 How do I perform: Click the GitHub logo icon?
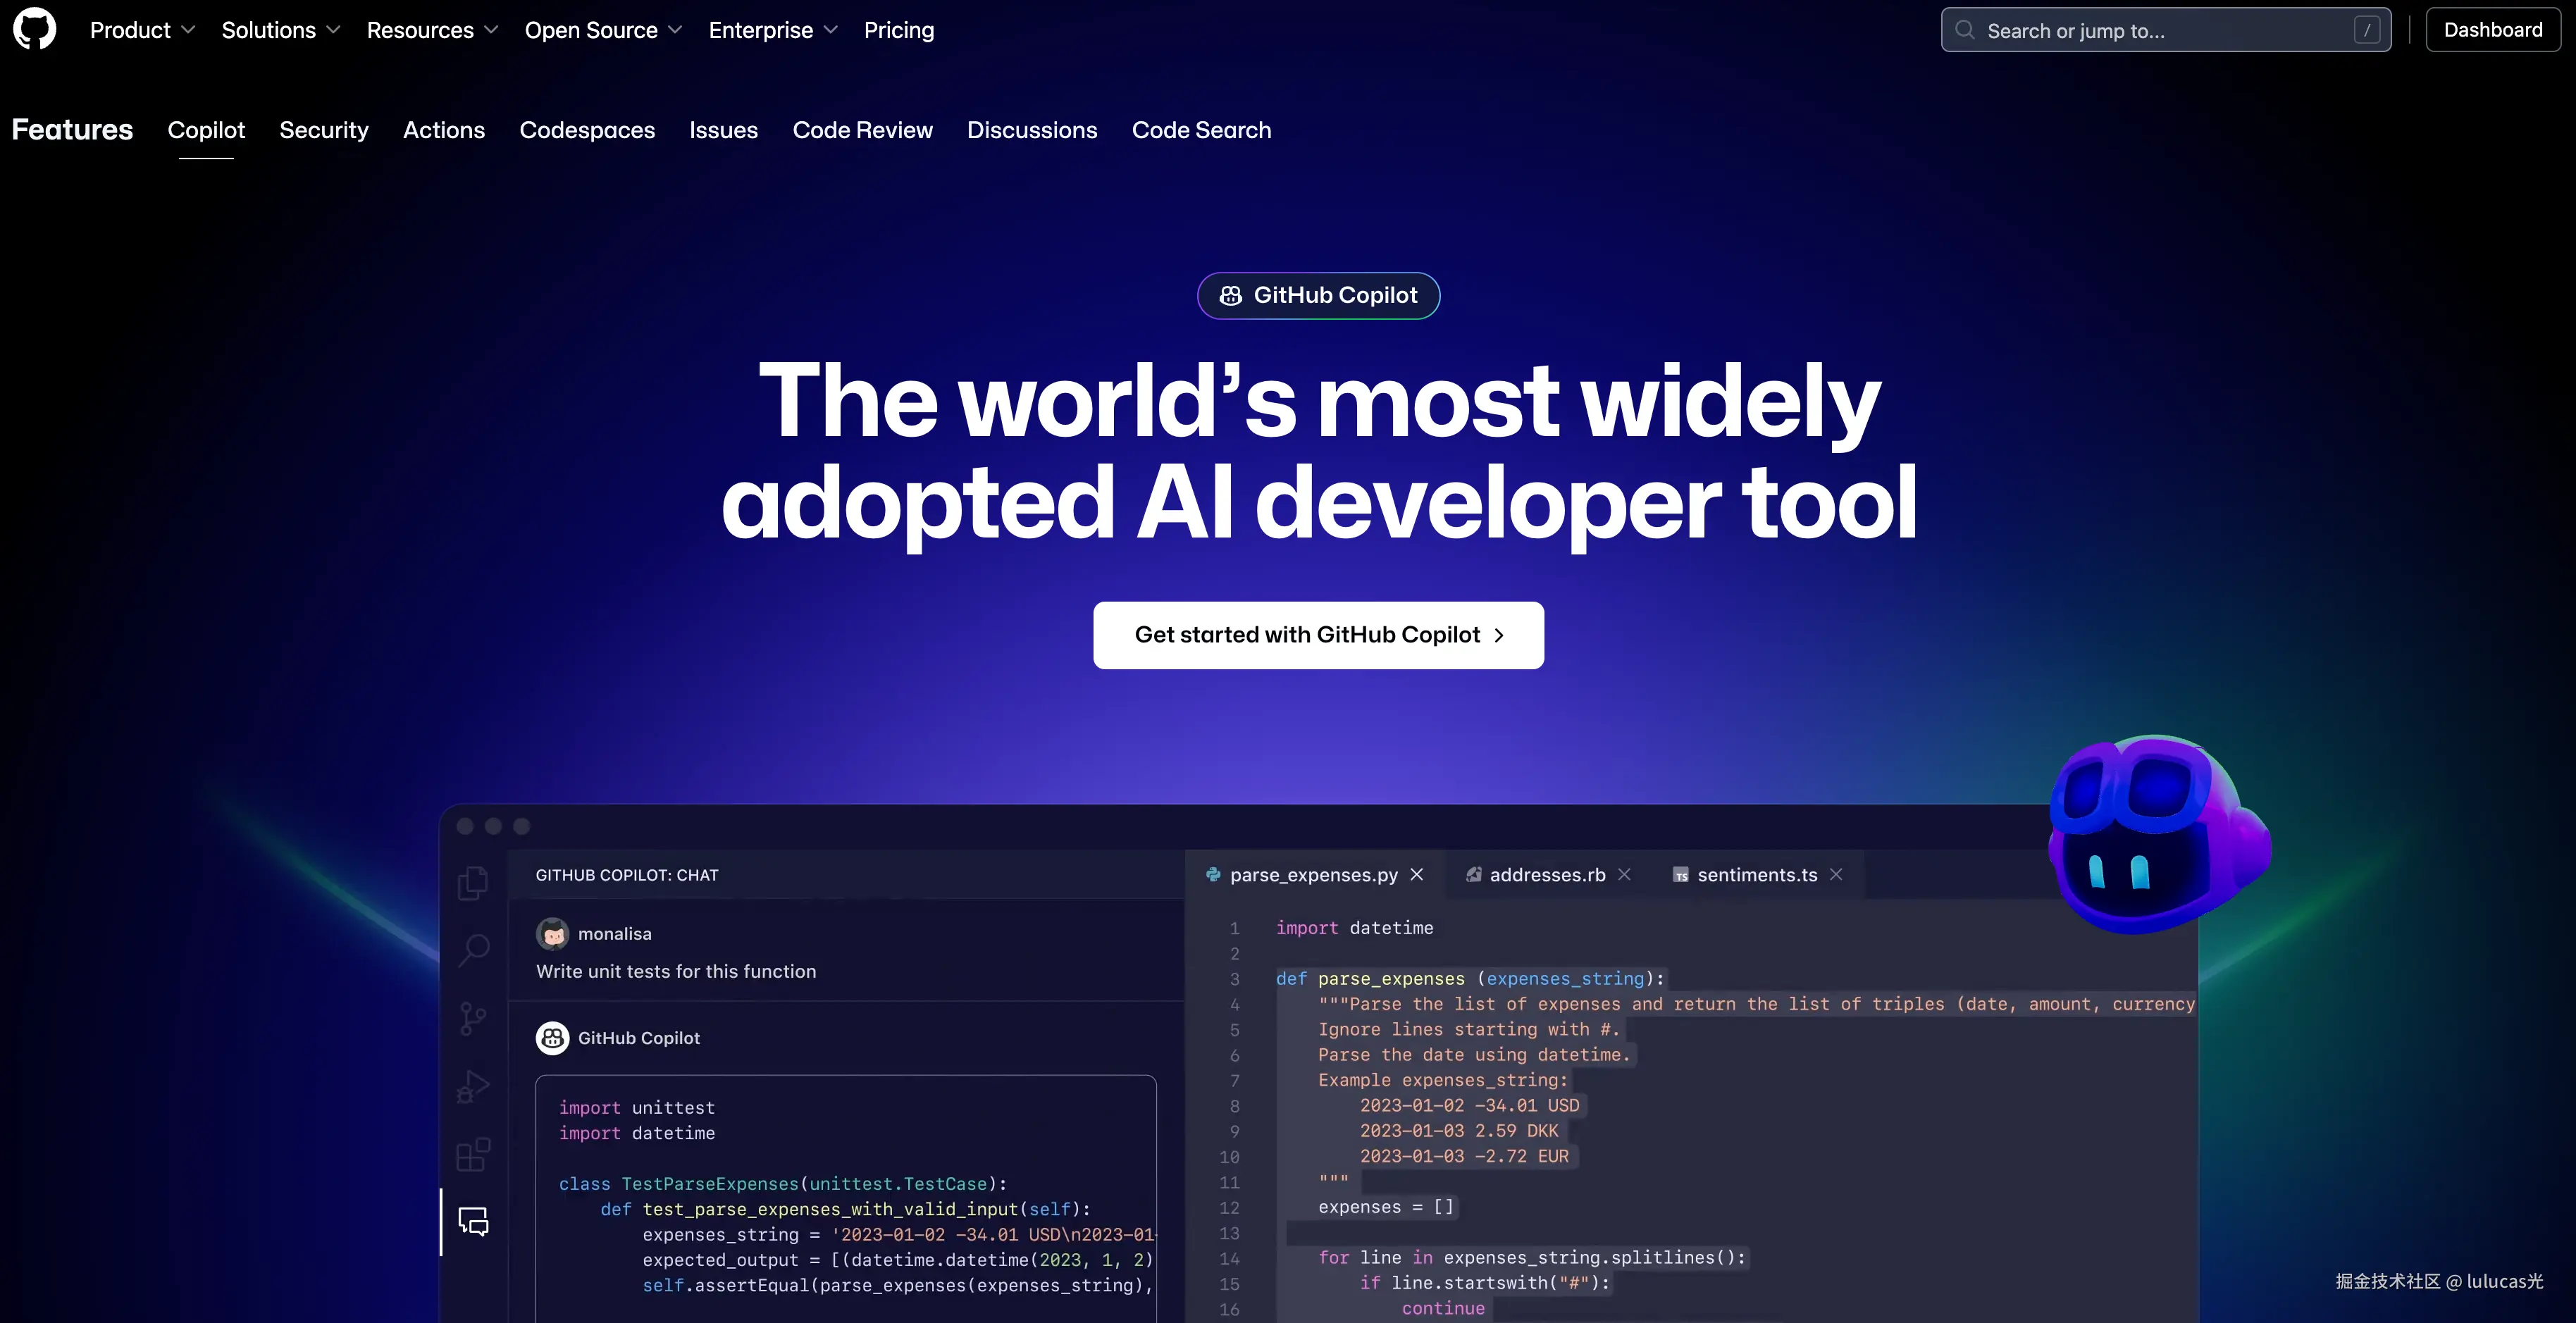point(34,29)
